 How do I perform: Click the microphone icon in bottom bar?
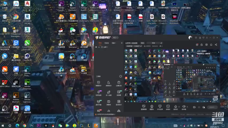(176, 107)
